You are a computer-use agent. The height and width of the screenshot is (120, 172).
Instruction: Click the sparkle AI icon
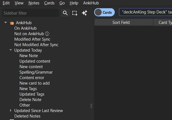[84, 13]
